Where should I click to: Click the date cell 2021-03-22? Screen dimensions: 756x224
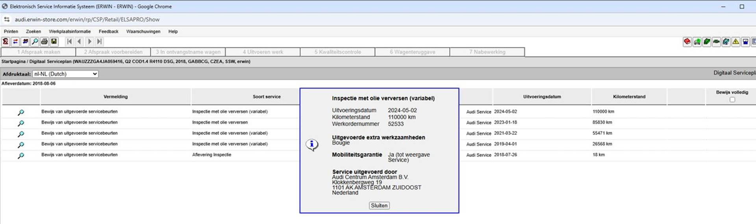point(506,133)
